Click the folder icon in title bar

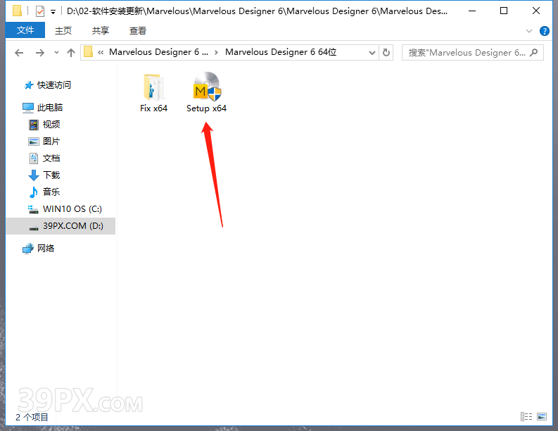click(17, 11)
